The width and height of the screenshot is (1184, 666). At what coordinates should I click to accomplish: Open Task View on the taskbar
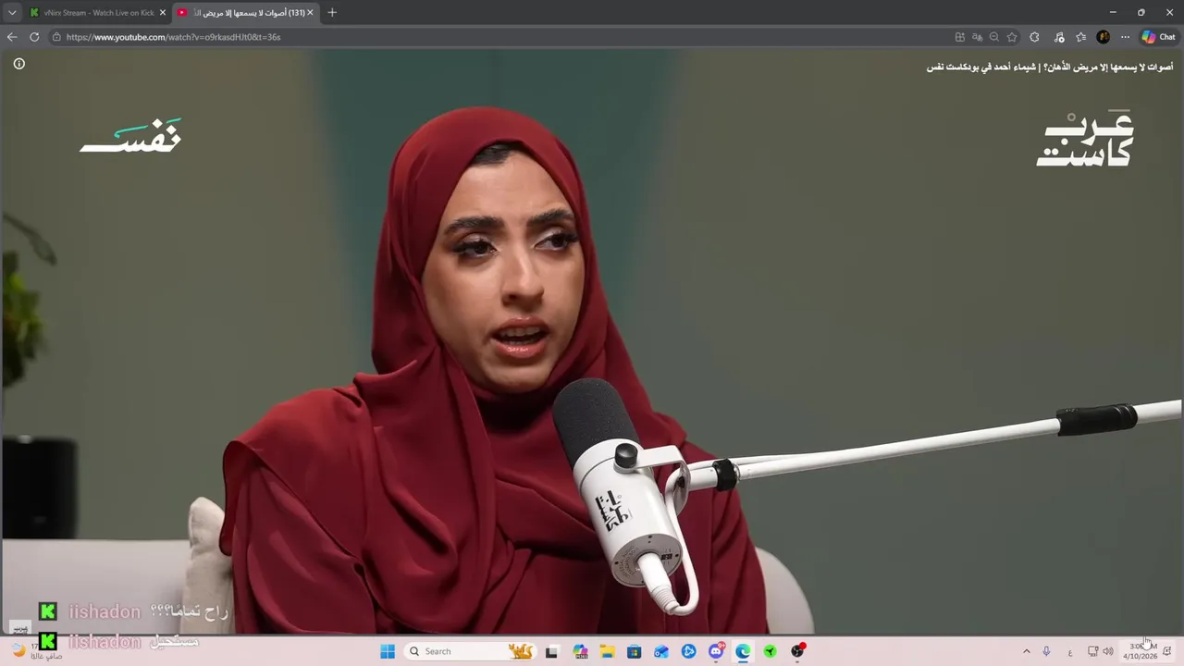552,651
